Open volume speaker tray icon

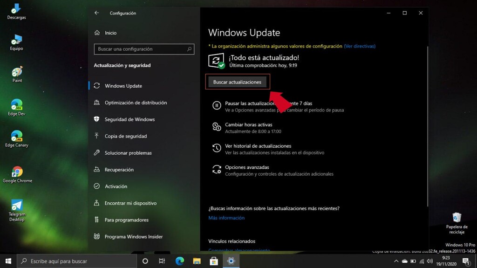click(x=429, y=261)
